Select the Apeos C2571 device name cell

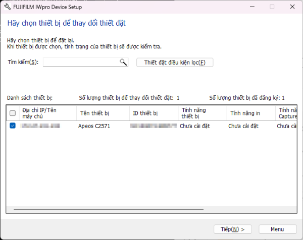[94, 126]
